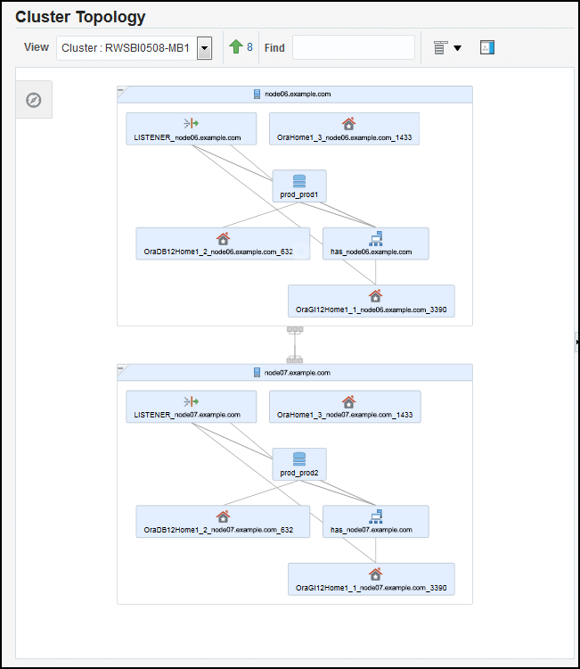Select the has_node07.example.com node
Viewport: 580px width, 669px height.
click(375, 520)
